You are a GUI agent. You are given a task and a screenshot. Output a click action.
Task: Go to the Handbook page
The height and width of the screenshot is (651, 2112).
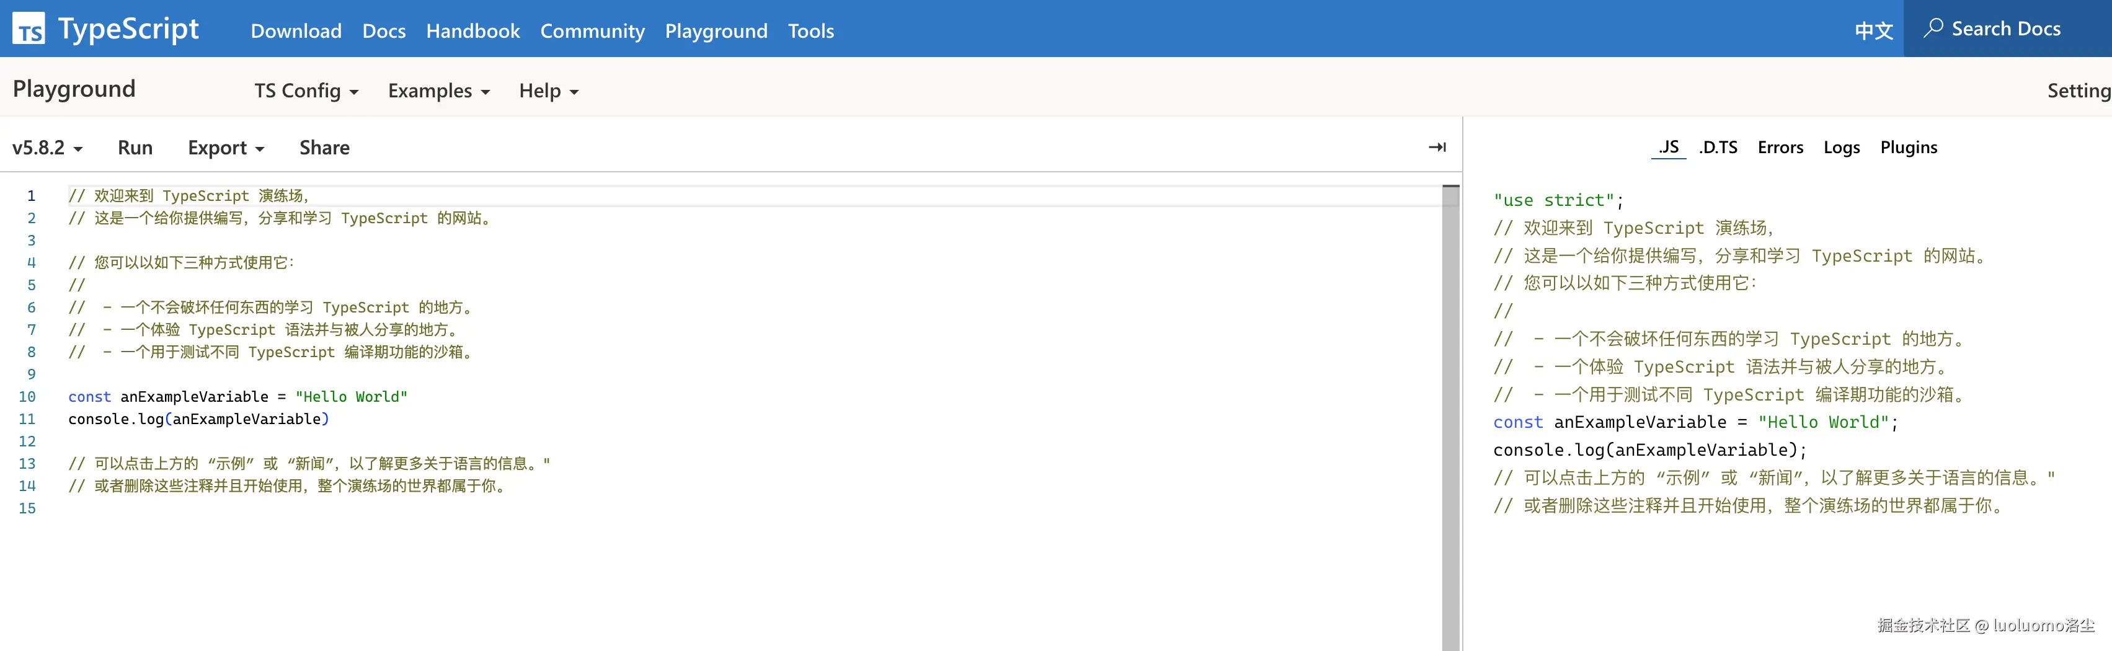coord(473,31)
